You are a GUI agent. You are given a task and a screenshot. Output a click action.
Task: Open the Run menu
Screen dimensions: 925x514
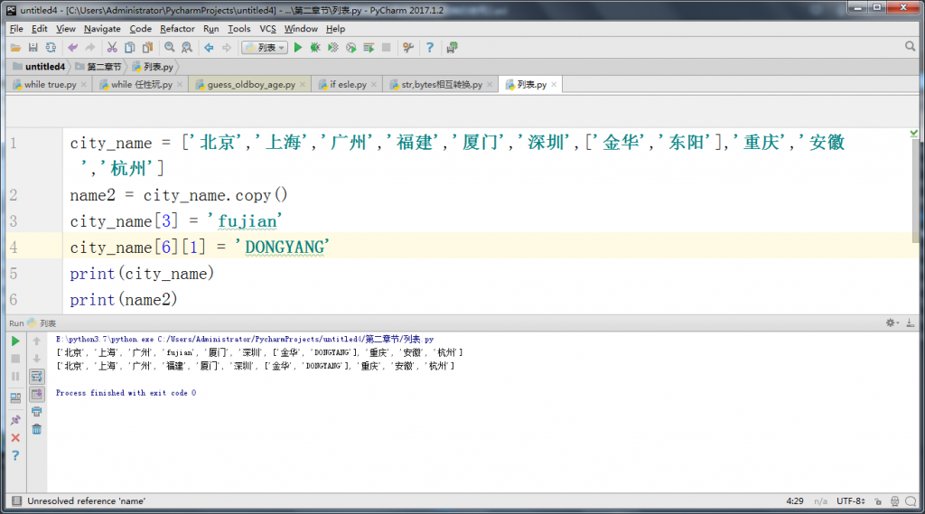pyautogui.click(x=210, y=29)
